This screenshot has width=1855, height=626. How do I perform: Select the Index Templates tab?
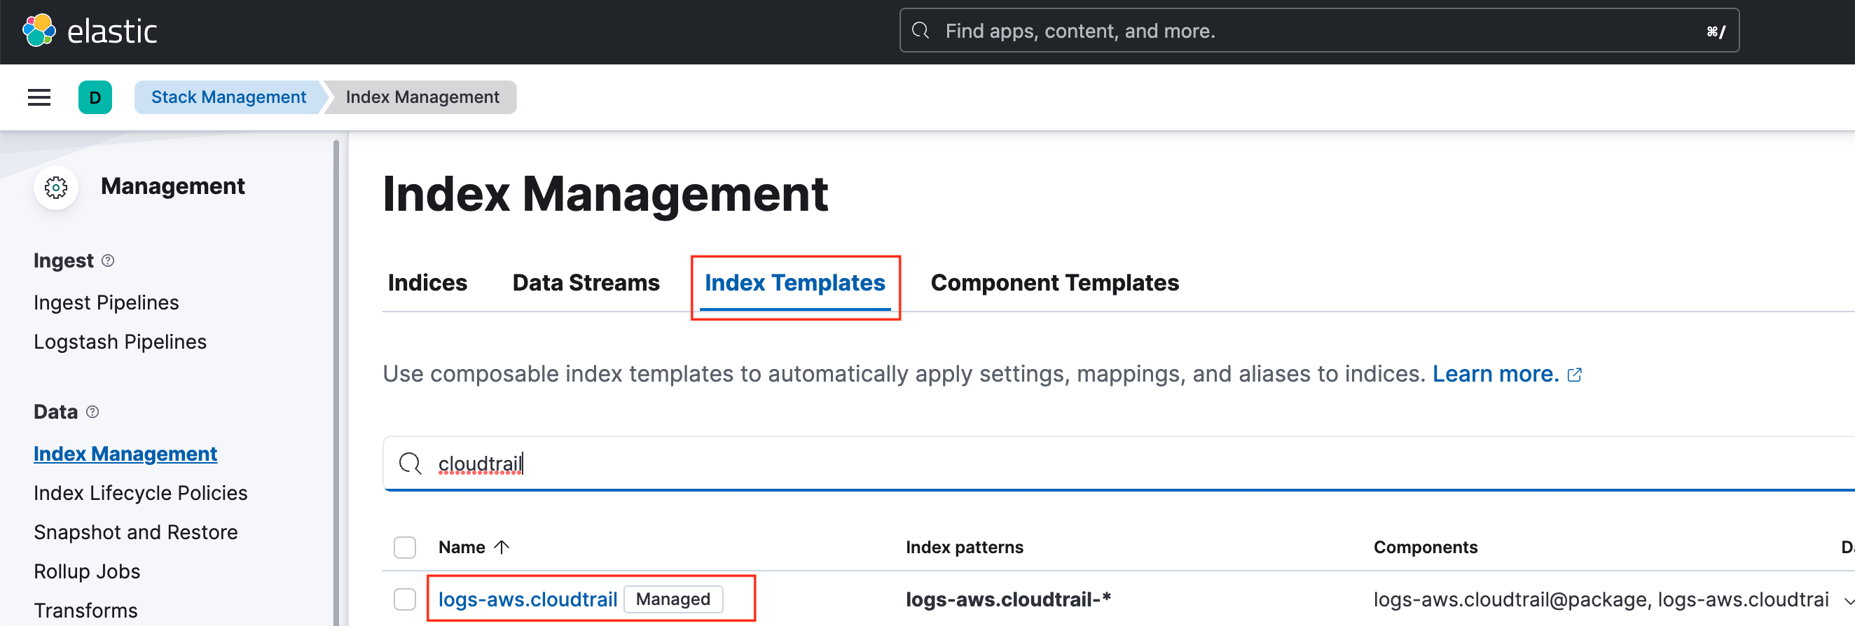pos(794,283)
